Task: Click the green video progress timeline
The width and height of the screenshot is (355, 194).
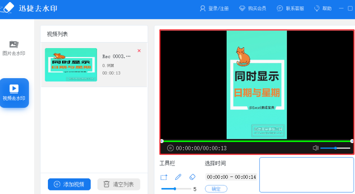Action: (x=257, y=141)
